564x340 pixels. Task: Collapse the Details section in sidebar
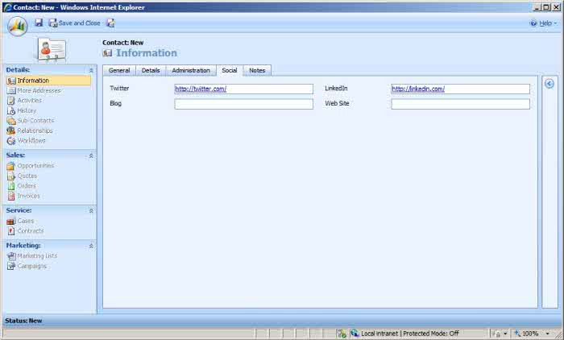(x=91, y=70)
